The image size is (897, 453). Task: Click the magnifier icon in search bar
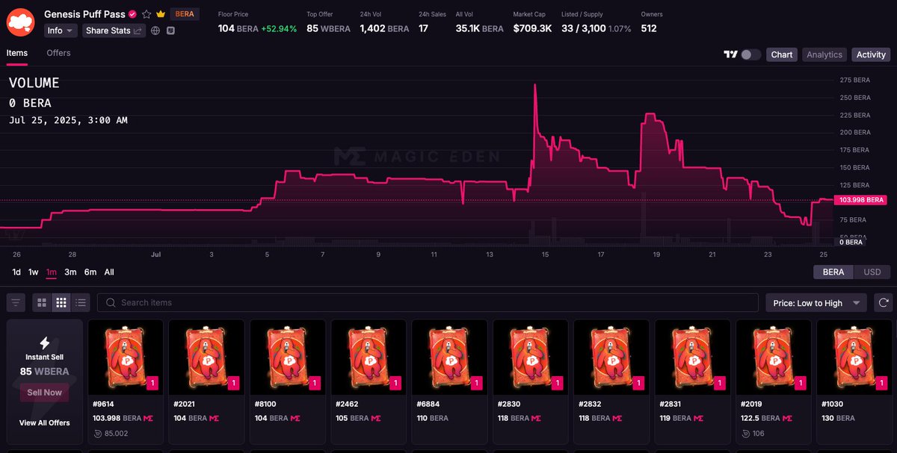[x=111, y=303]
